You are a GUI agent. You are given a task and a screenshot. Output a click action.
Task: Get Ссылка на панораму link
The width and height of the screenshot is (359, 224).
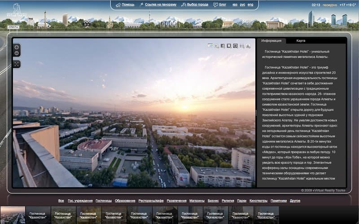pyautogui.click(x=161, y=4)
